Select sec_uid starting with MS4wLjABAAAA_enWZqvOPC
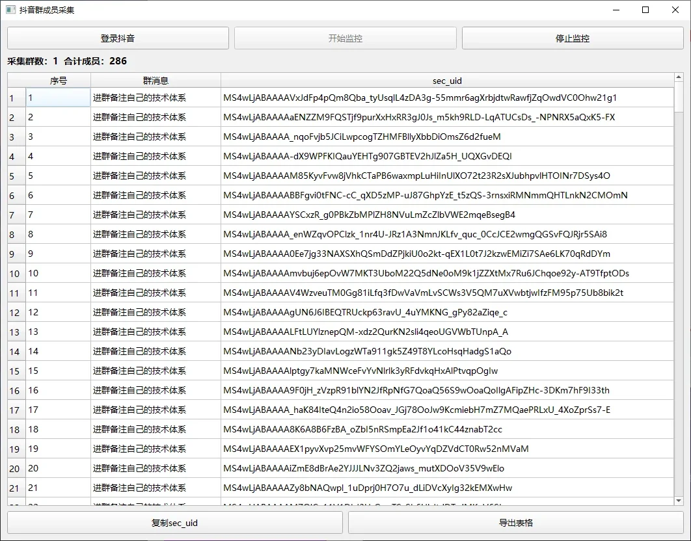 pyautogui.click(x=447, y=234)
